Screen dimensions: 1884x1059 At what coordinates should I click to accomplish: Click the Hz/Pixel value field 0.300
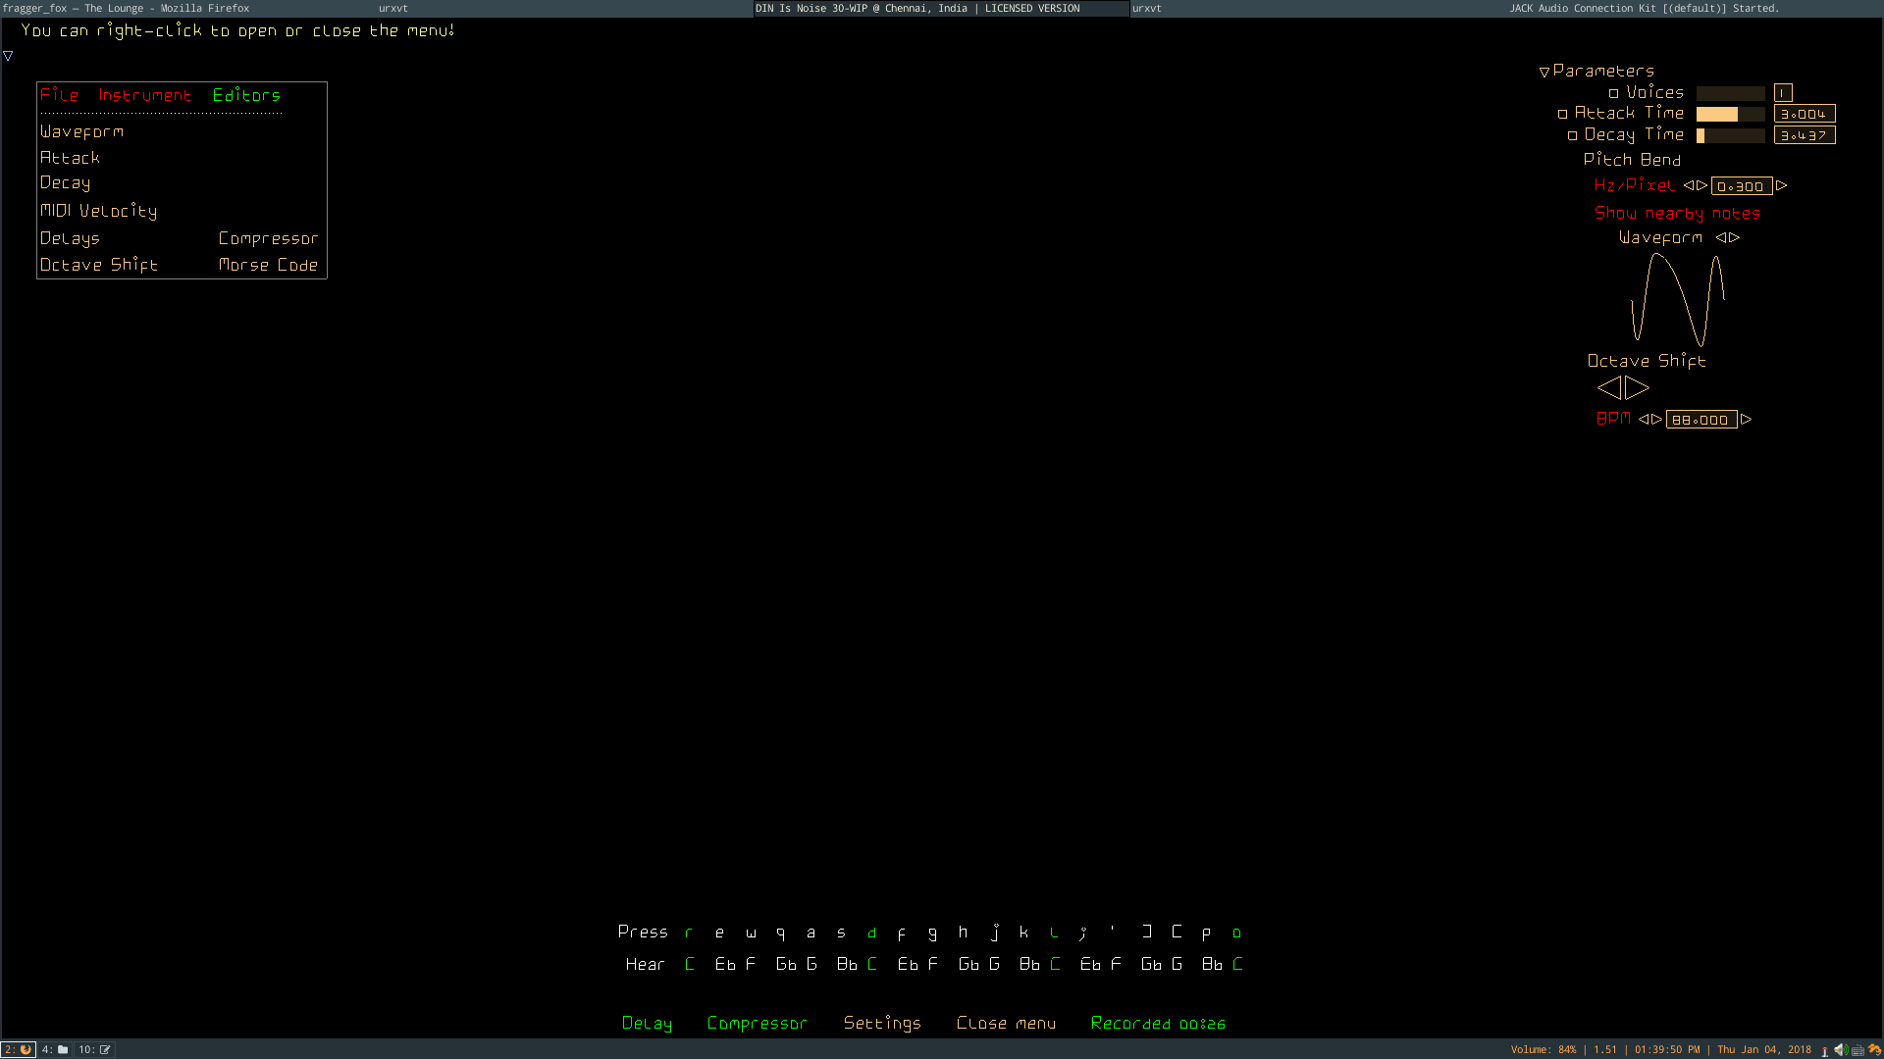pyautogui.click(x=1741, y=186)
